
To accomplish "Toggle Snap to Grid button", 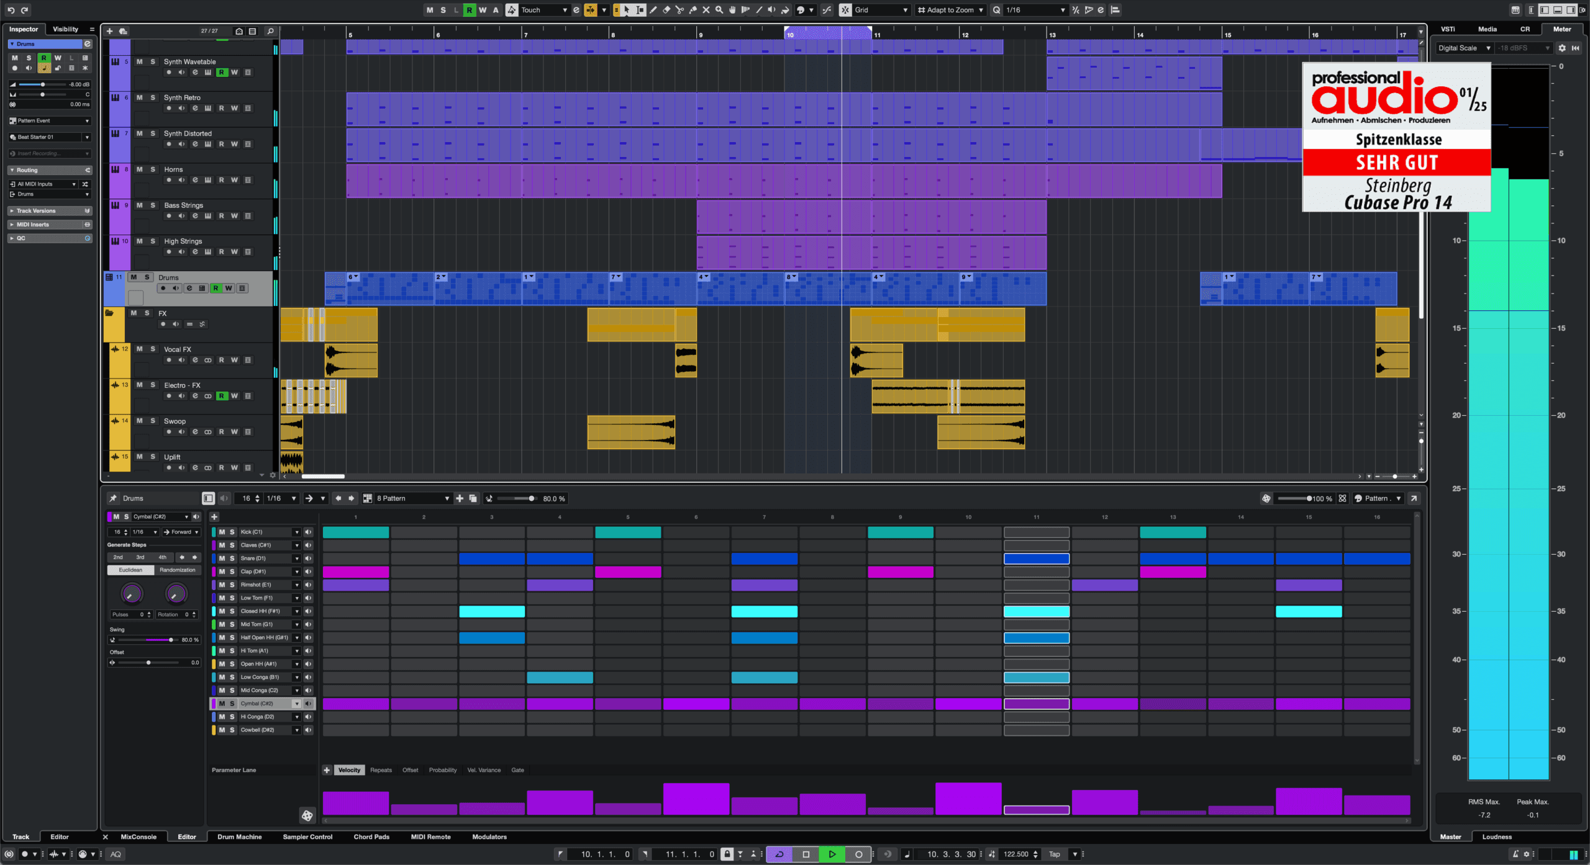I will 845,10.
